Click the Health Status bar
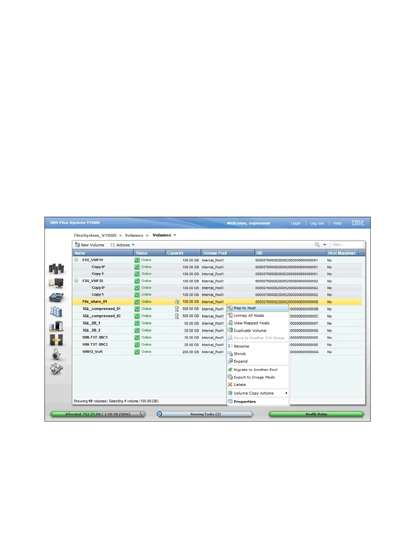Image resolution: width=419 pixels, height=542 pixels. pyautogui.click(x=316, y=414)
